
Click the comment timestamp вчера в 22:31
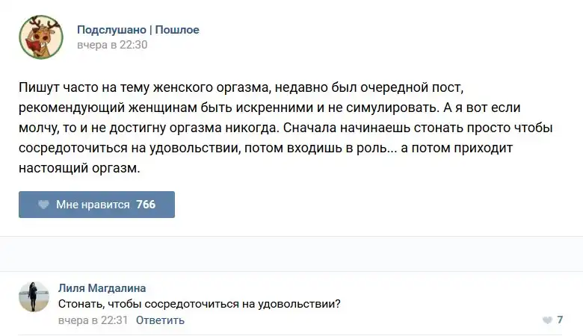93,320
